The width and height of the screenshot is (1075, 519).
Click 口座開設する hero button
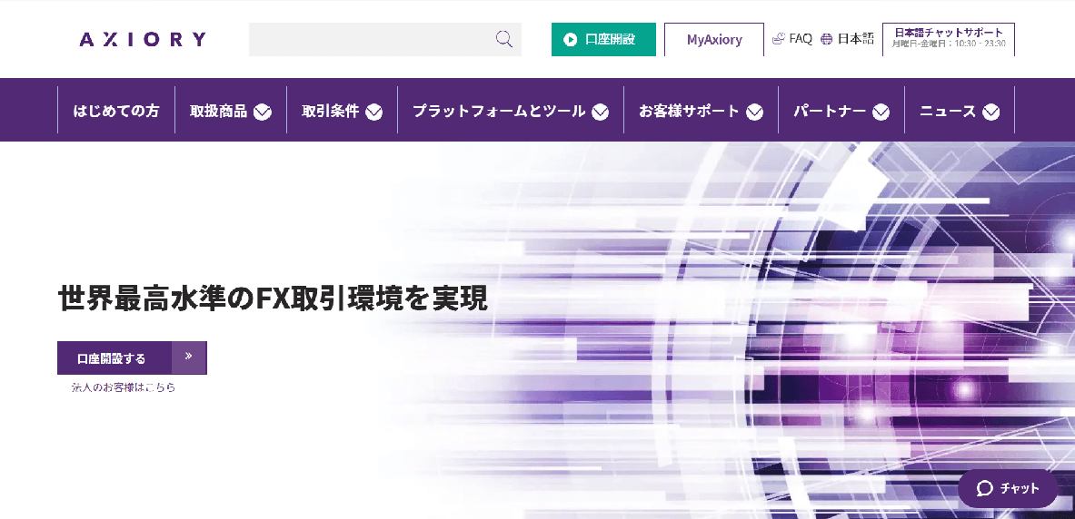132,358
